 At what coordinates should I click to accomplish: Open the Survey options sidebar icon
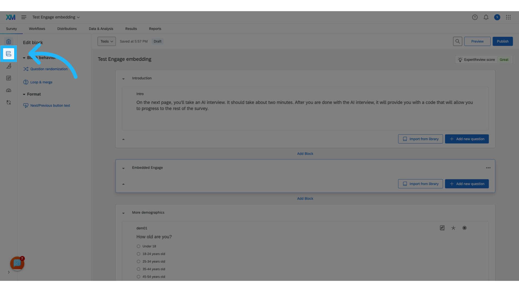9,78
